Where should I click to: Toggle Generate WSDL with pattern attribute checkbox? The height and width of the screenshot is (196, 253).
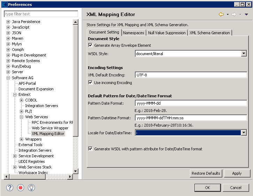(x=90, y=149)
